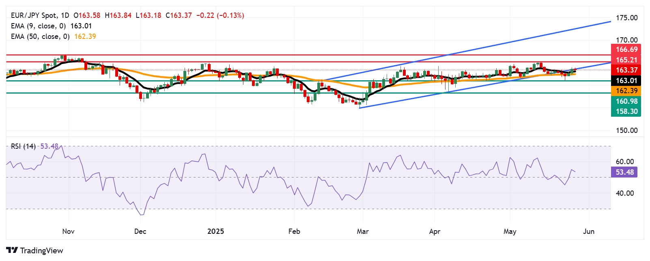Select the EUR/JPY Spot symbol title

[34, 15]
